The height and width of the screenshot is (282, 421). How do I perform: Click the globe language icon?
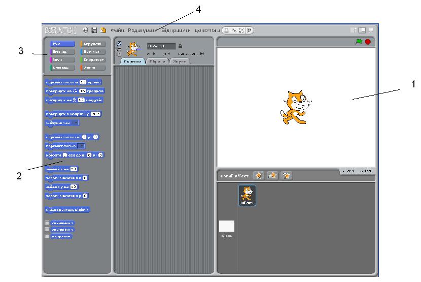click(85, 30)
